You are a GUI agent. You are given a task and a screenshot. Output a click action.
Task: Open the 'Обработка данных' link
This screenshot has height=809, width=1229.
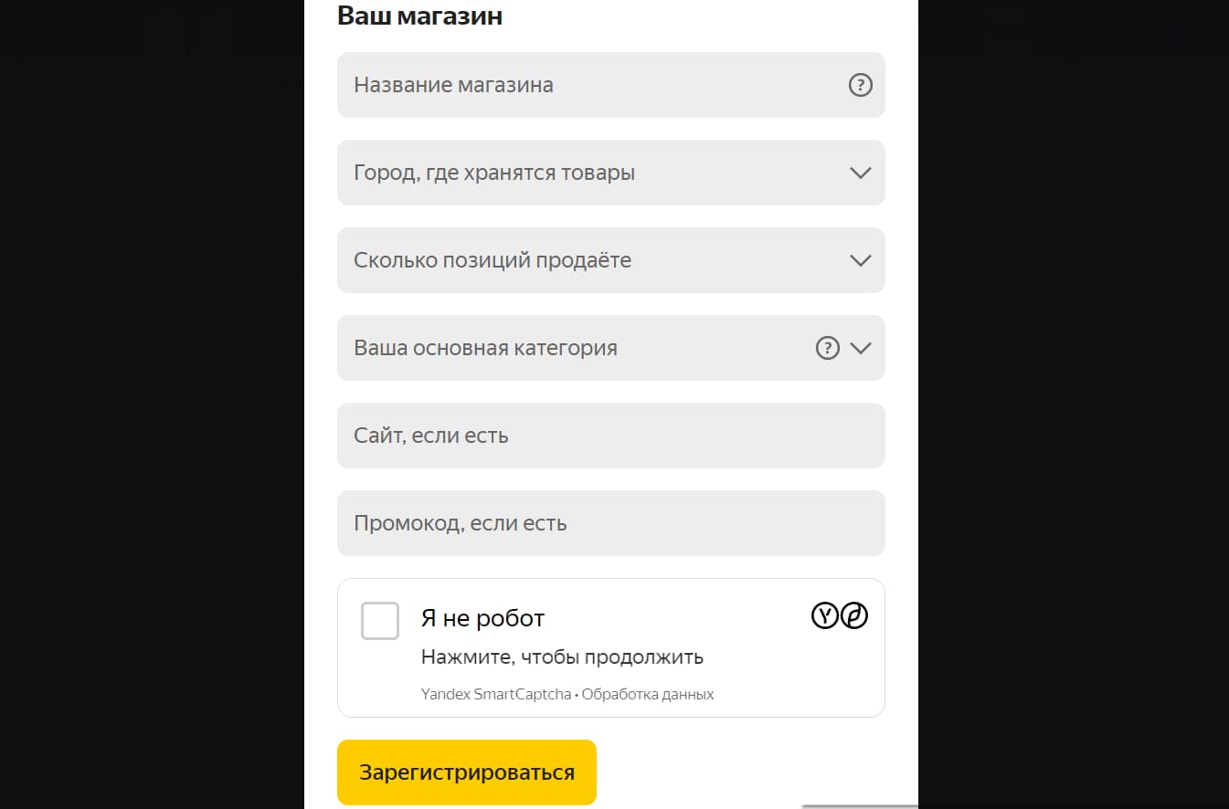(649, 694)
